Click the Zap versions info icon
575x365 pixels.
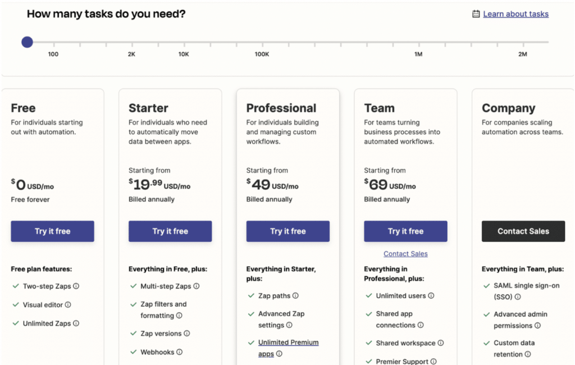[x=186, y=333]
